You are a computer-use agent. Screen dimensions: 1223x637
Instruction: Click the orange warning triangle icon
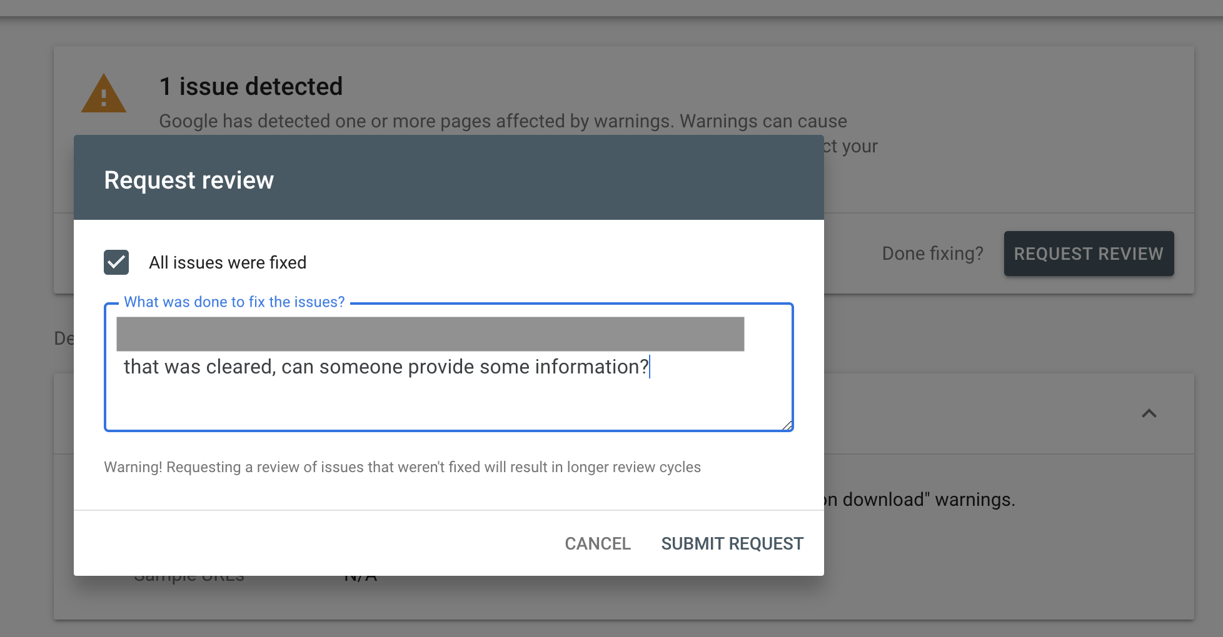coord(104,95)
